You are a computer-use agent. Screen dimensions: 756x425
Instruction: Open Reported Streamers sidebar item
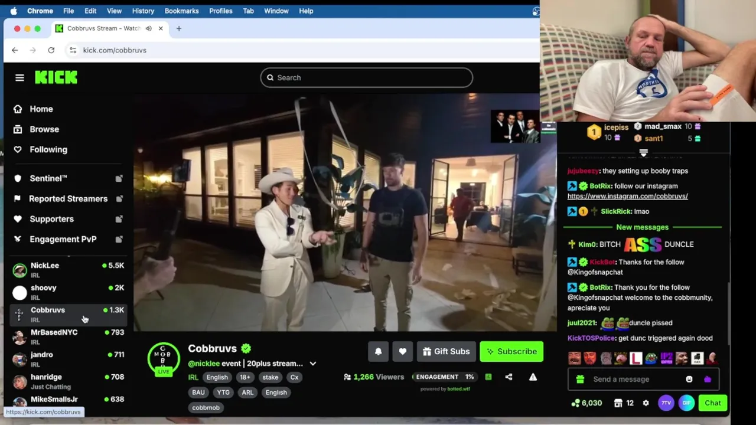tap(68, 199)
